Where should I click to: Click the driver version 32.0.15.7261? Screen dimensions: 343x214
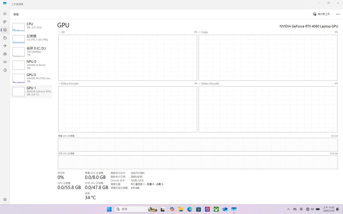point(138,173)
